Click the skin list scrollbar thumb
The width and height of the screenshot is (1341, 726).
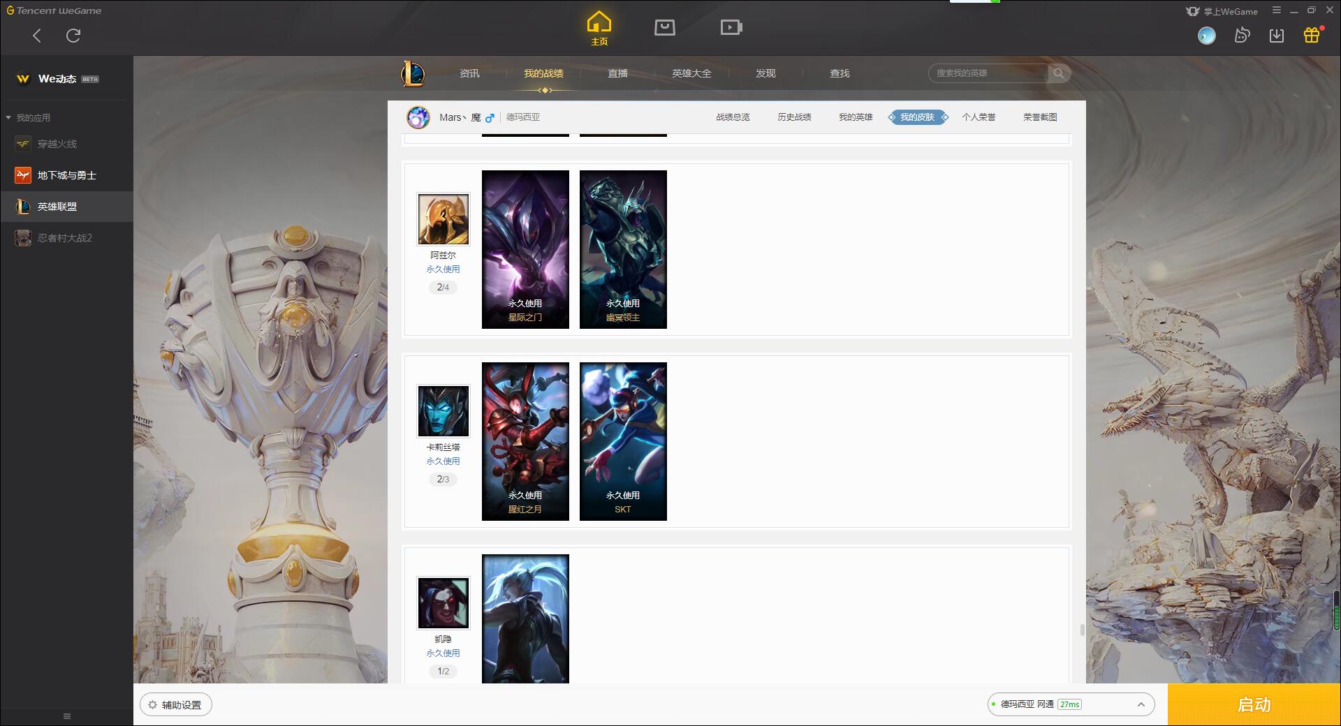click(1082, 630)
